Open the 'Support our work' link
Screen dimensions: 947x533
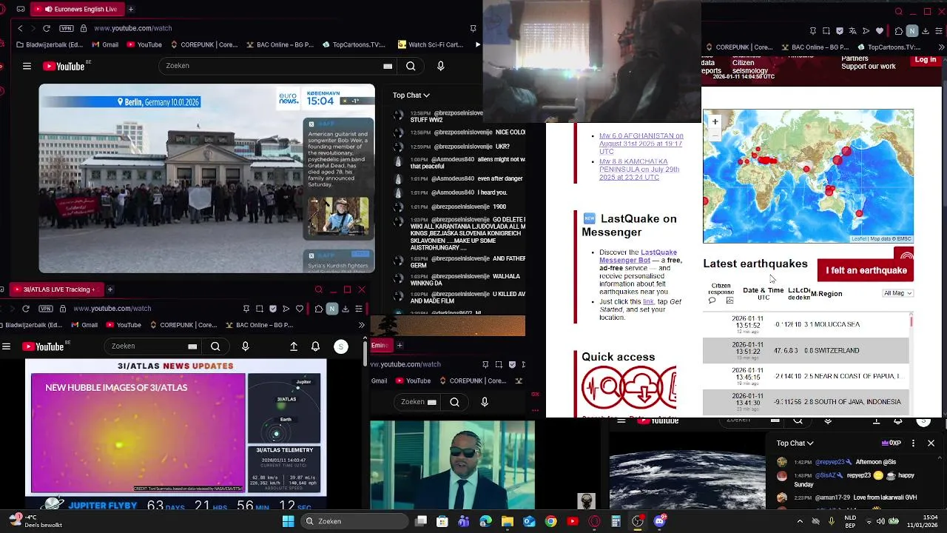[x=868, y=67]
